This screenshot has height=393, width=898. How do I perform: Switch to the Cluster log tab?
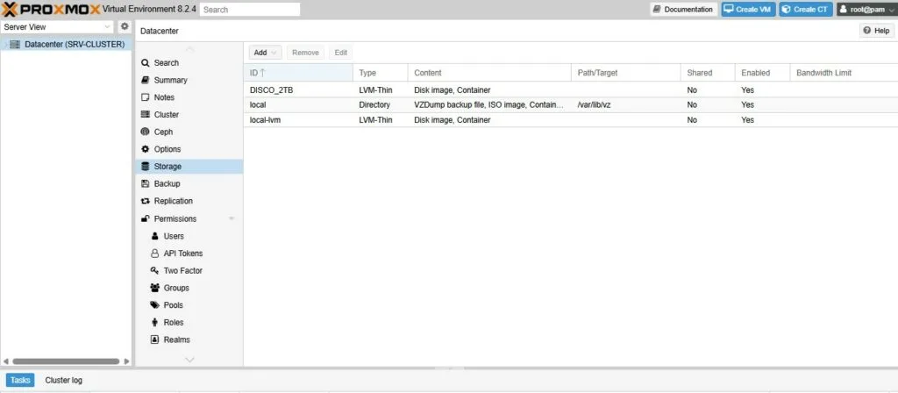click(63, 380)
